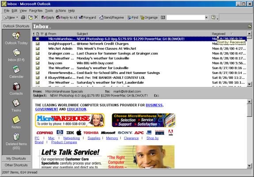Select the @Home Network Credit Charges message
This screenshot has width=254, height=177.
coord(140,44)
